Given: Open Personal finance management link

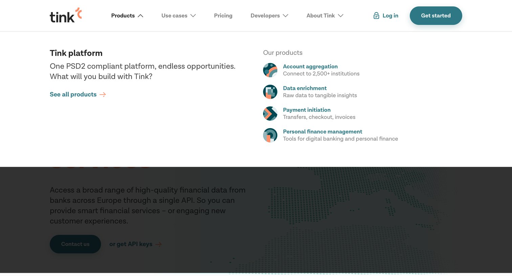Looking at the screenshot, I should coord(322,132).
